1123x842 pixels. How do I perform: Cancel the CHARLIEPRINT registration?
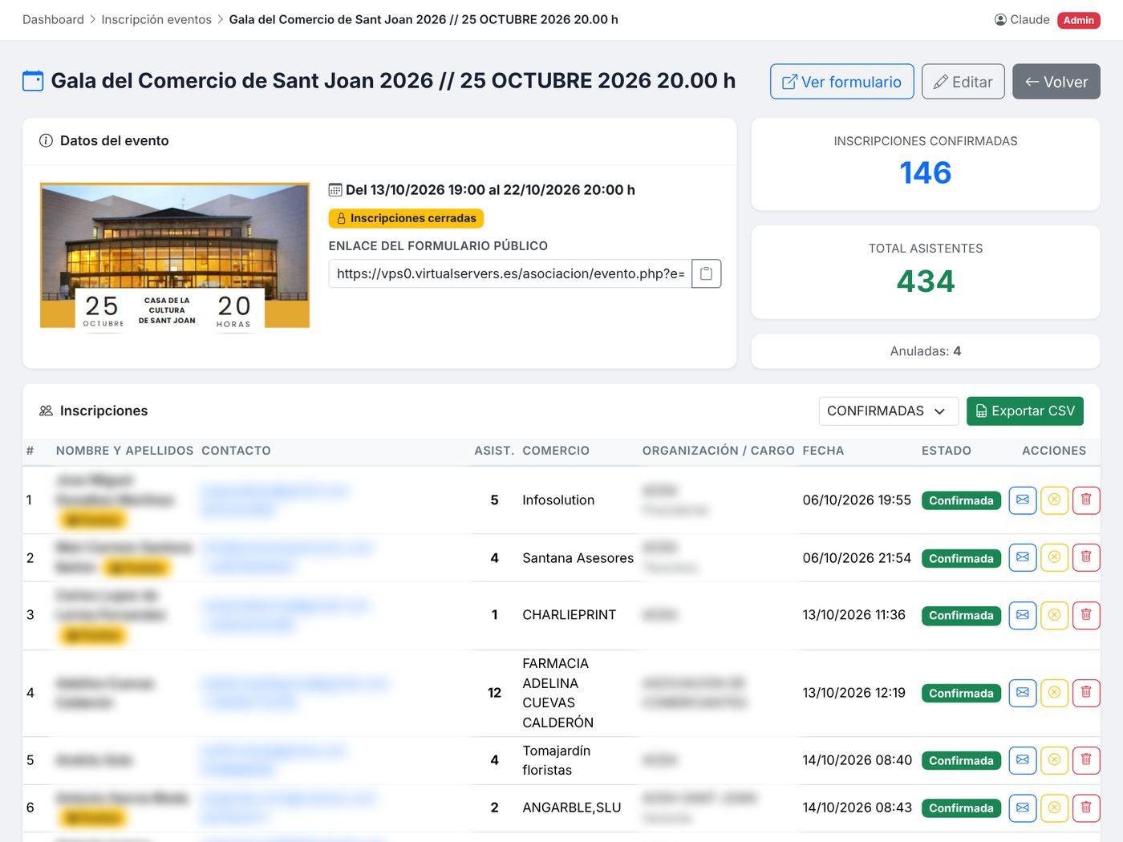pyautogui.click(x=1054, y=615)
